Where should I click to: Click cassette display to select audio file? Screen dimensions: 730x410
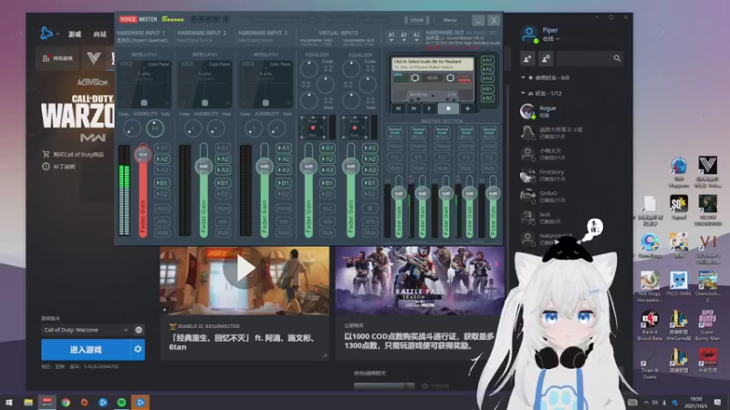click(433, 64)
